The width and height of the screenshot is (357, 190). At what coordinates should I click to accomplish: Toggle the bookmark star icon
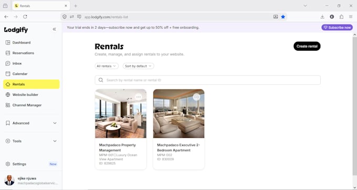point(283,17)
